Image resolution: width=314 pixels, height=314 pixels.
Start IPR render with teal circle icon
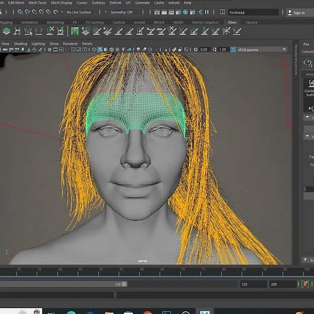pyautogui.click(x=185, y=12)
